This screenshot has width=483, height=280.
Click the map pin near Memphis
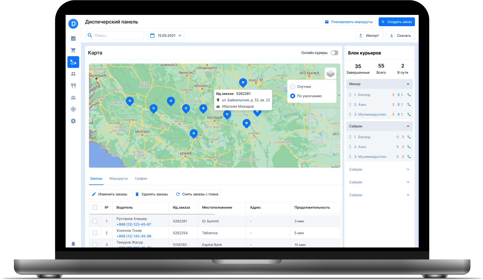coord(246,124)
